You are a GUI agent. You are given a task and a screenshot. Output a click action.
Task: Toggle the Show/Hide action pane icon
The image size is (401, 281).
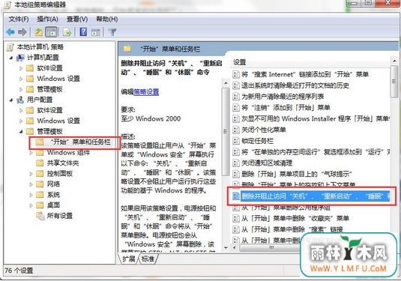96,32
